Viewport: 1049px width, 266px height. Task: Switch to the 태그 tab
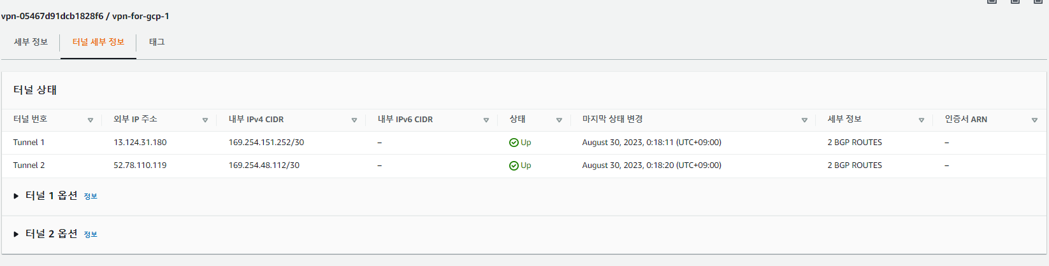click(x=157, y=42)
